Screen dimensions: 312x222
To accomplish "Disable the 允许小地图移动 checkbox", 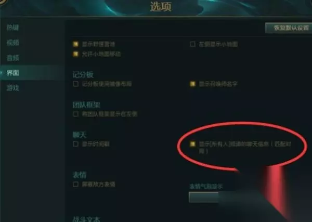I will pos(75,54).
